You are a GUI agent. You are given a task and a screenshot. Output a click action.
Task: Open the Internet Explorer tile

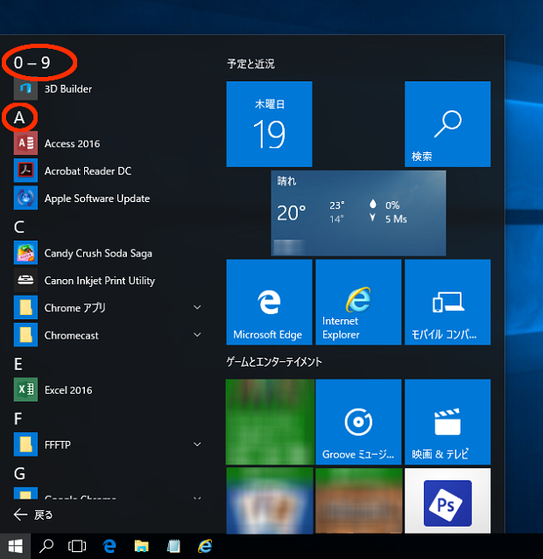point(358,303)
